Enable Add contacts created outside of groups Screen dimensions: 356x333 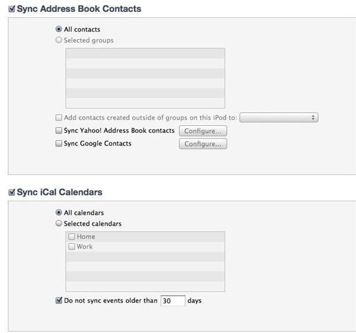point(59,118)
